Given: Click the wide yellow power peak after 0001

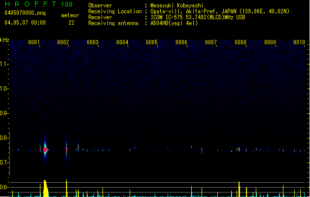Looking at the screenshot, I should pos(46,188).
